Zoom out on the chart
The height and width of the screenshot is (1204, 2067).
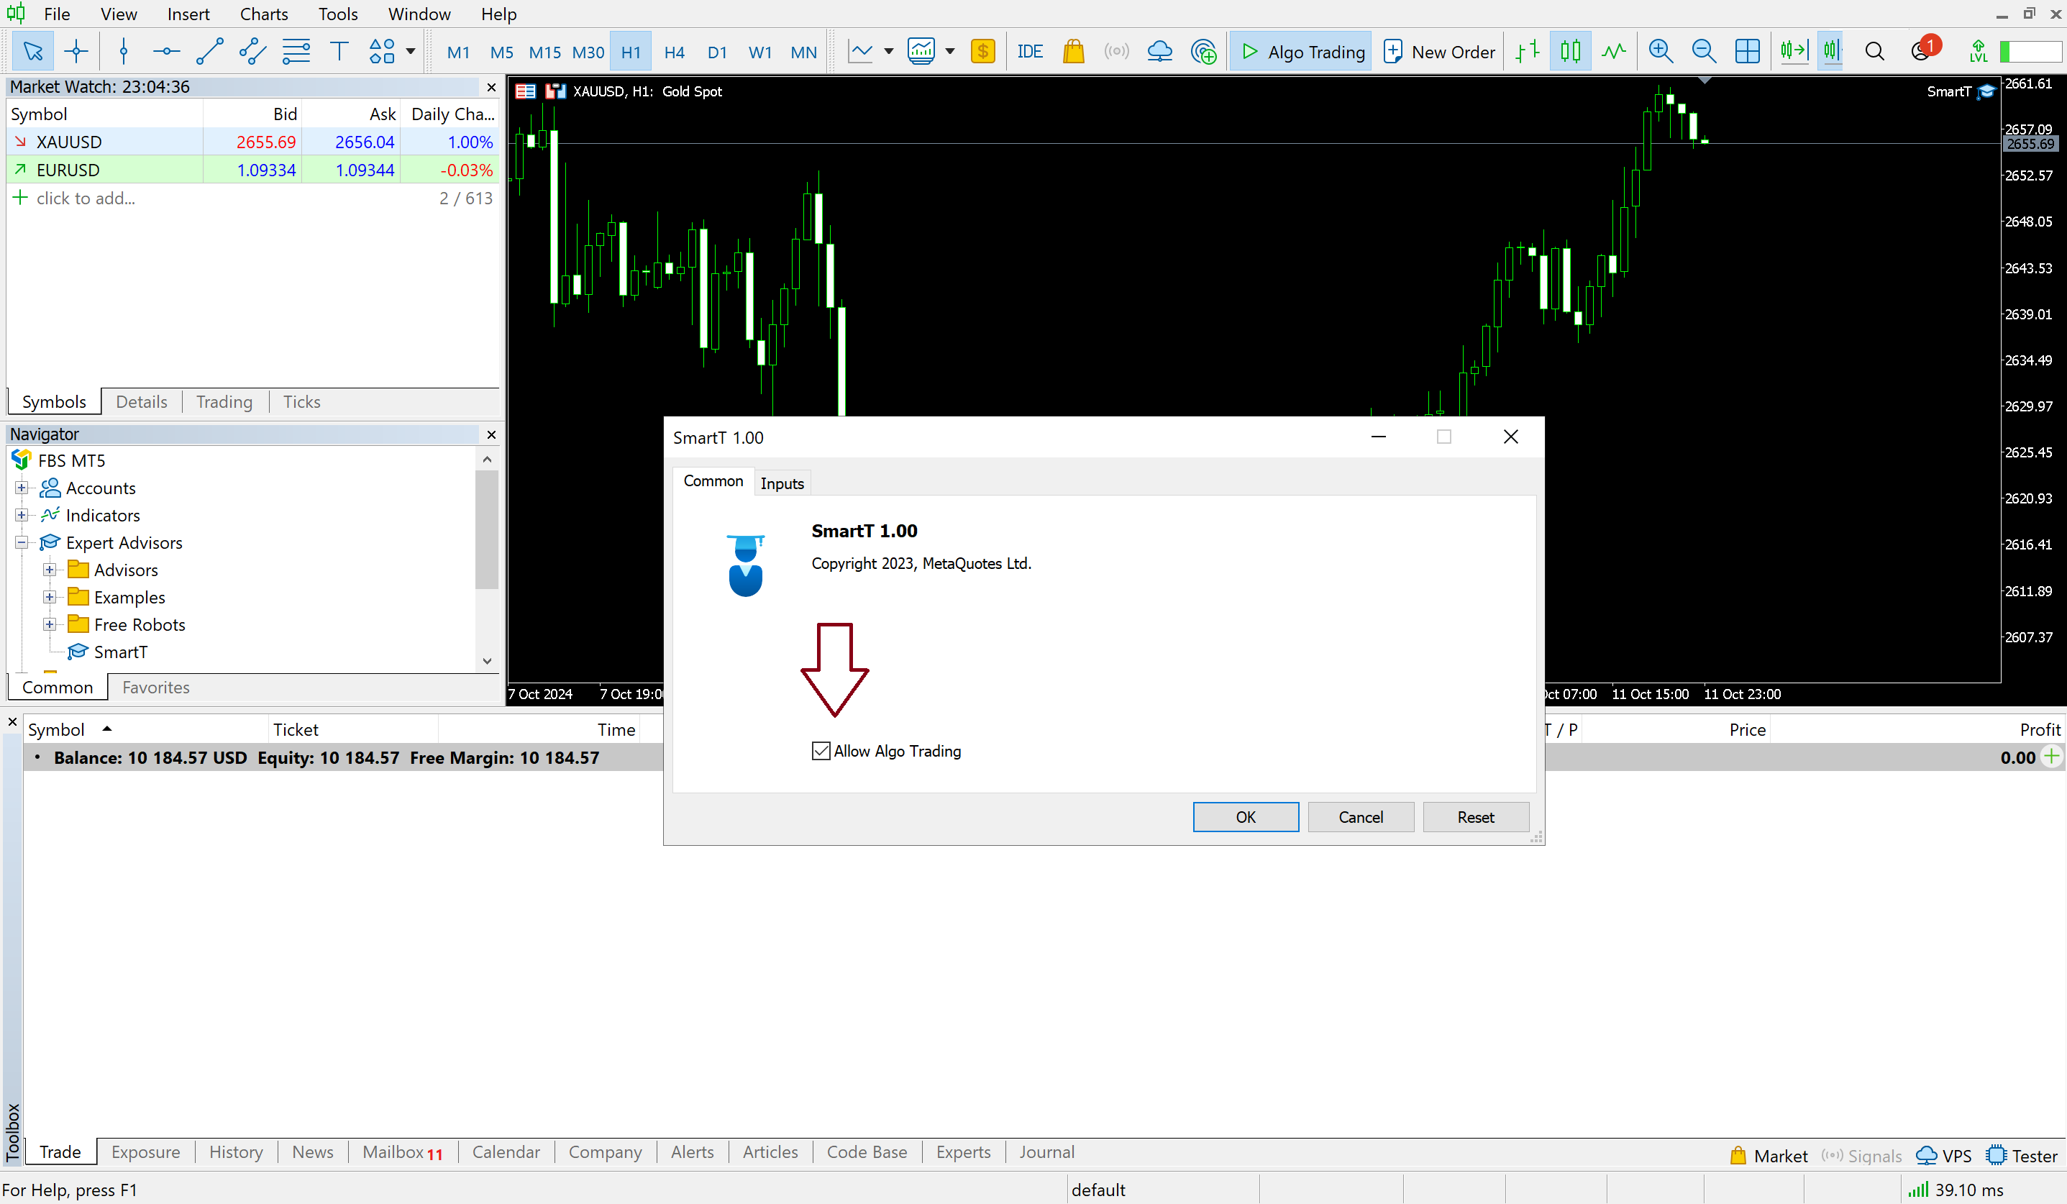[1705, 52]
